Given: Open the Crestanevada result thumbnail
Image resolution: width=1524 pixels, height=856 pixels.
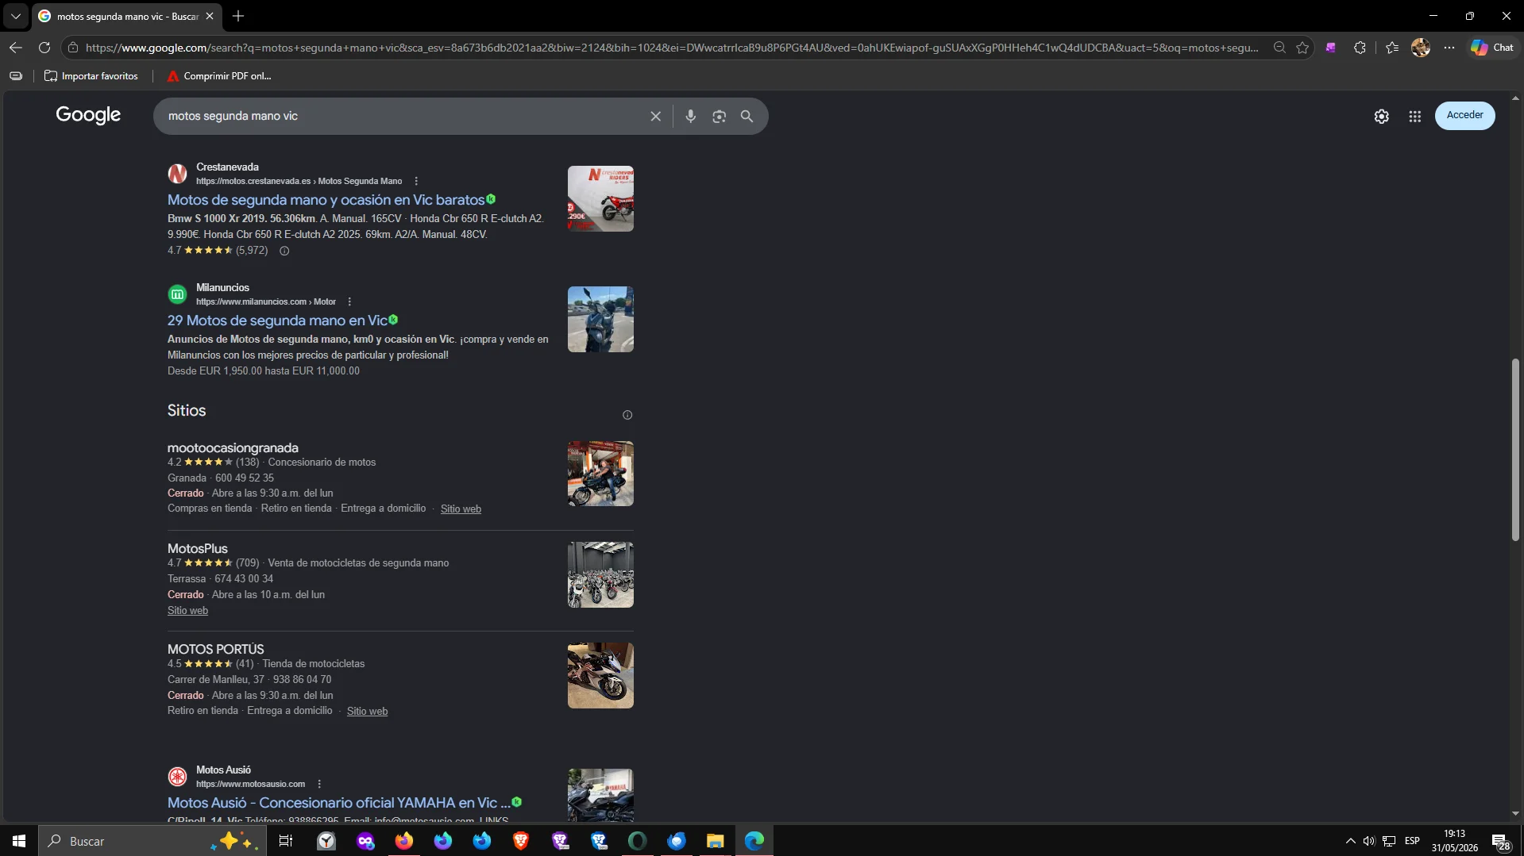Looking at the screenshot, I should point(600,198).
